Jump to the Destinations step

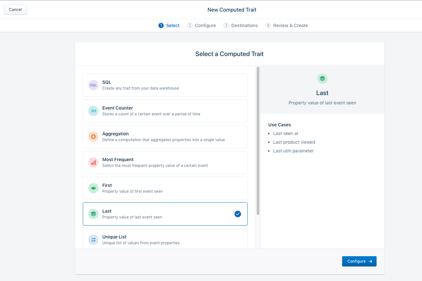click(x=241, y=25)
